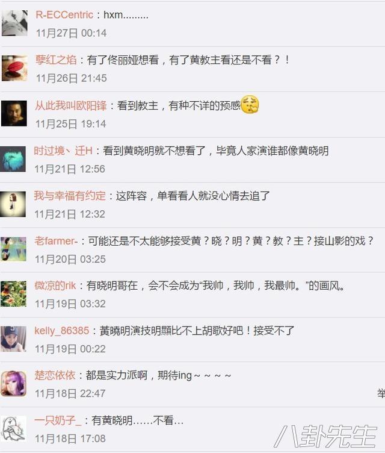This screenshot has width=385, height=453.
Task: Open R-ECCentric's profile avatar
Action: point(14,23)
